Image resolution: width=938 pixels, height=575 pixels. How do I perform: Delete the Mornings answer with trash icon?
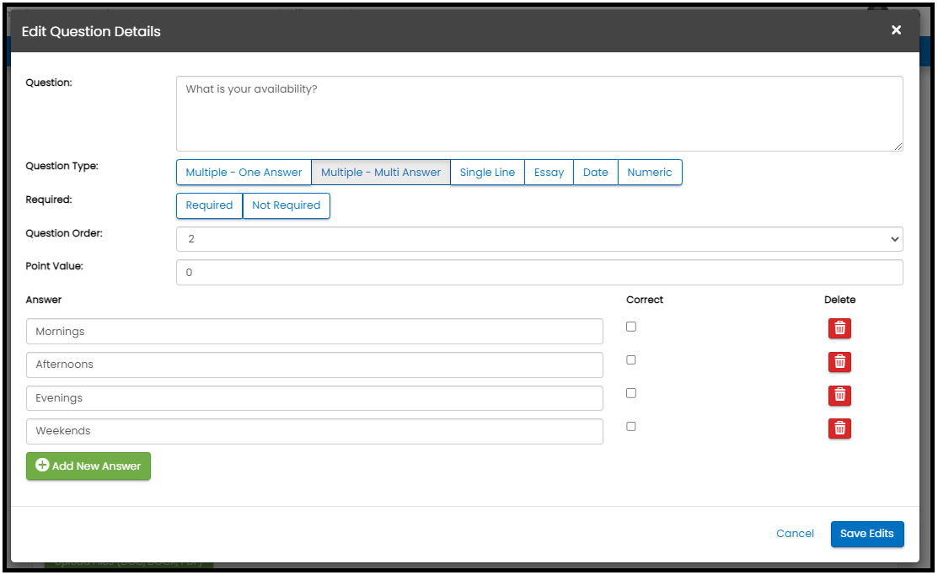click(x=839, y=328)
